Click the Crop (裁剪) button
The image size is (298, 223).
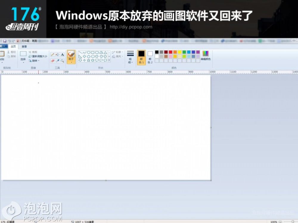click(33, 52)
